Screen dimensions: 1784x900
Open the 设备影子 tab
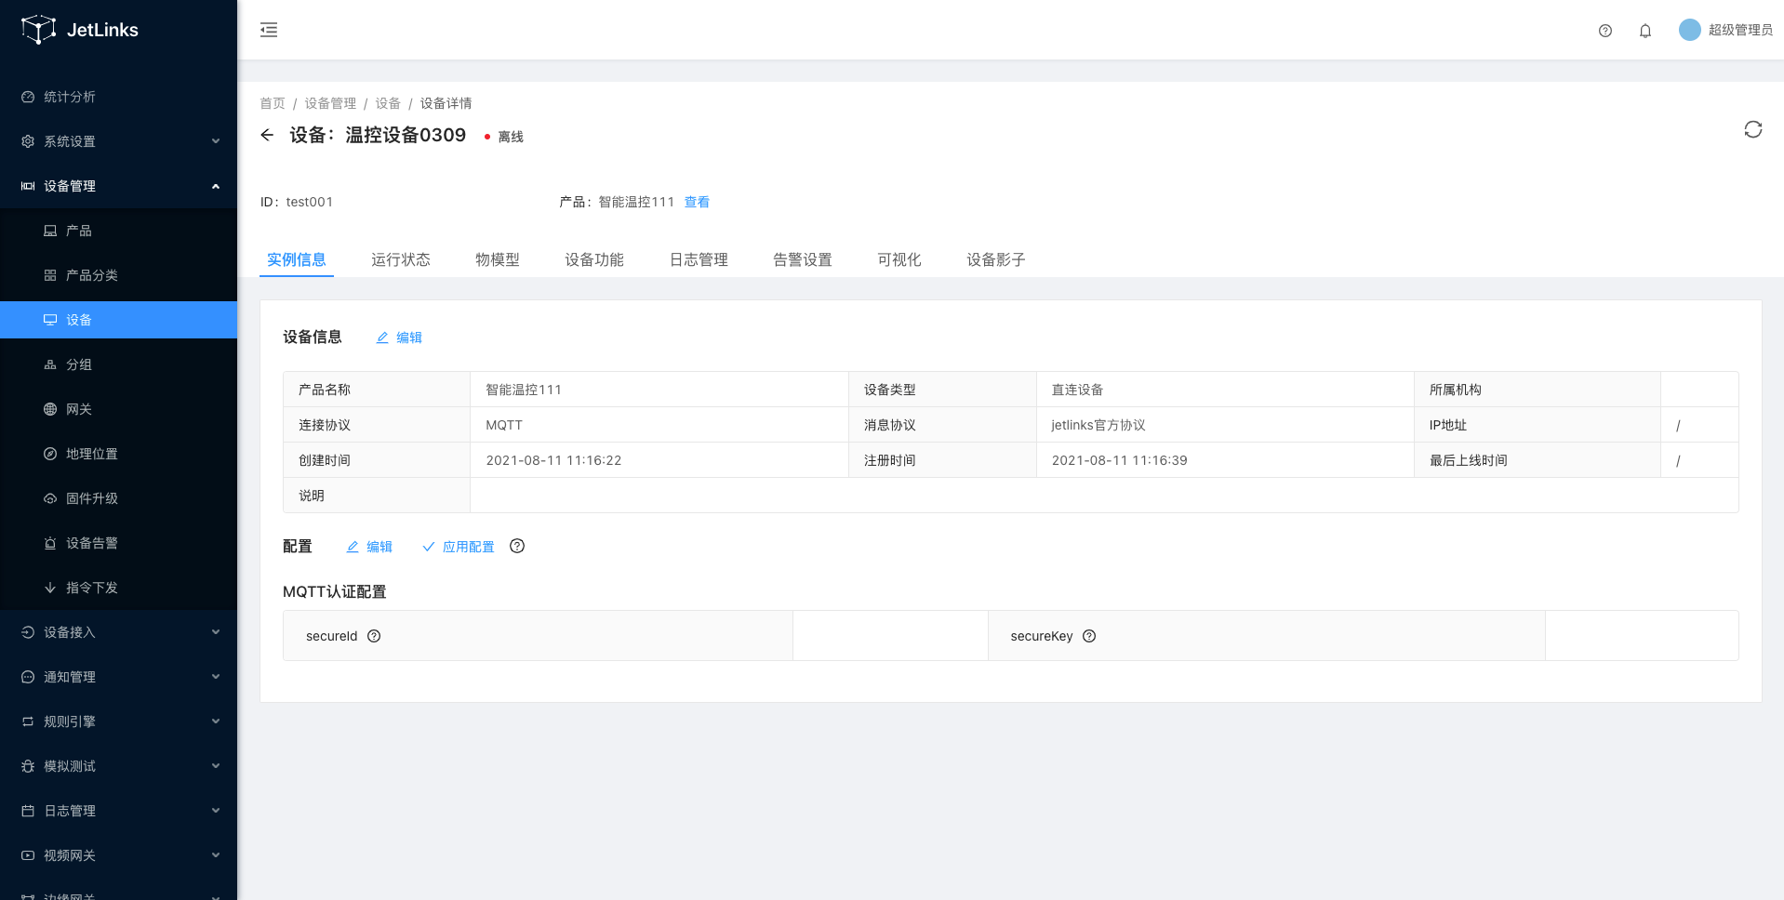[x=996, y=259]
